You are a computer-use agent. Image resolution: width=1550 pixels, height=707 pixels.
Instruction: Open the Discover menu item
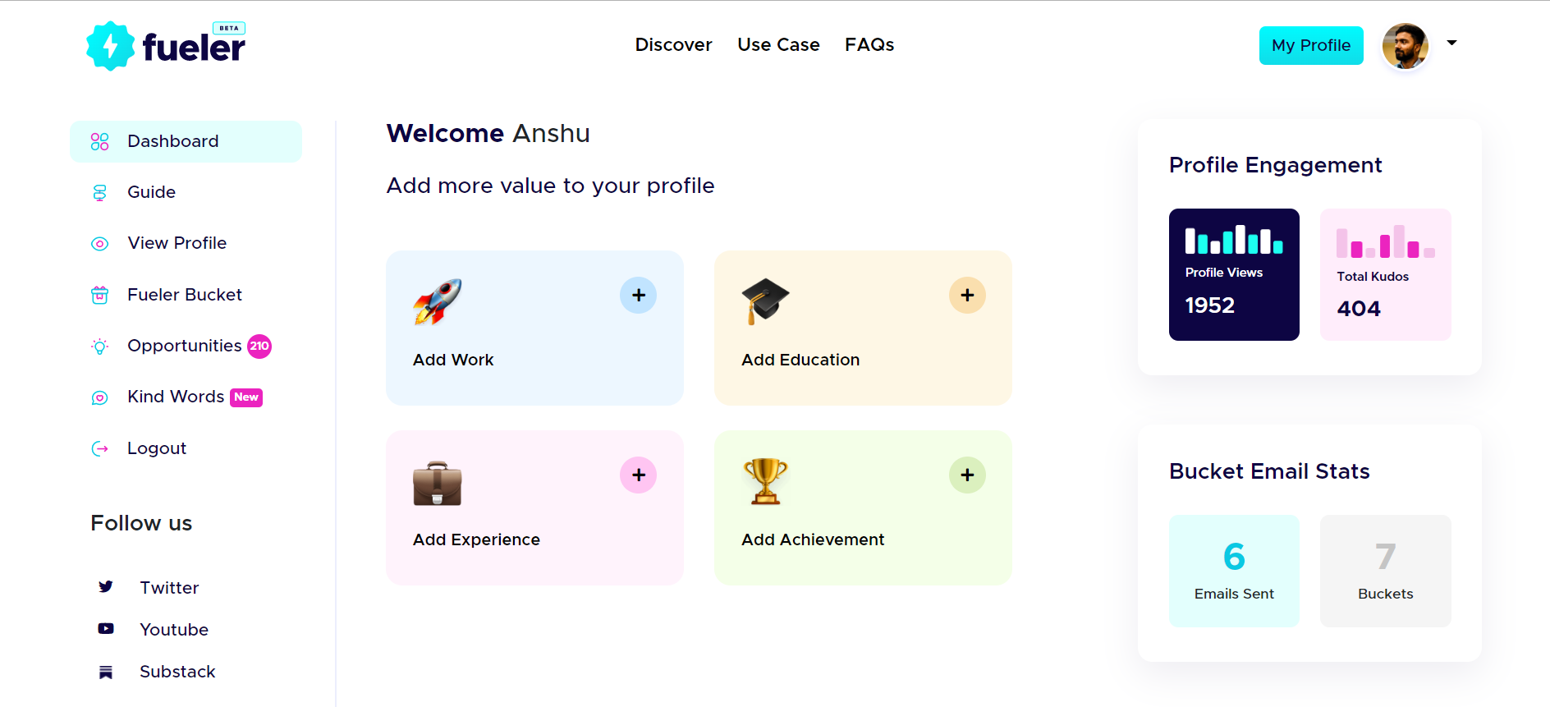[673, 45]
